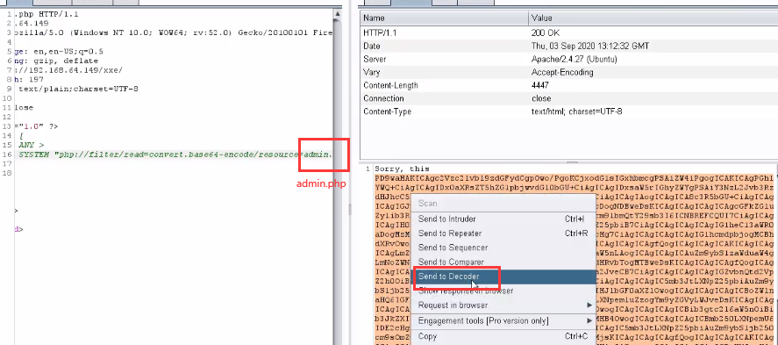Click text/plain;charset=UTF-8 request header line
The width and height of the screenshot is (778, 345).
pos(78,89)
